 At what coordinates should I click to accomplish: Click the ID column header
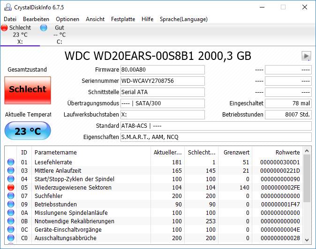[24, 153]
